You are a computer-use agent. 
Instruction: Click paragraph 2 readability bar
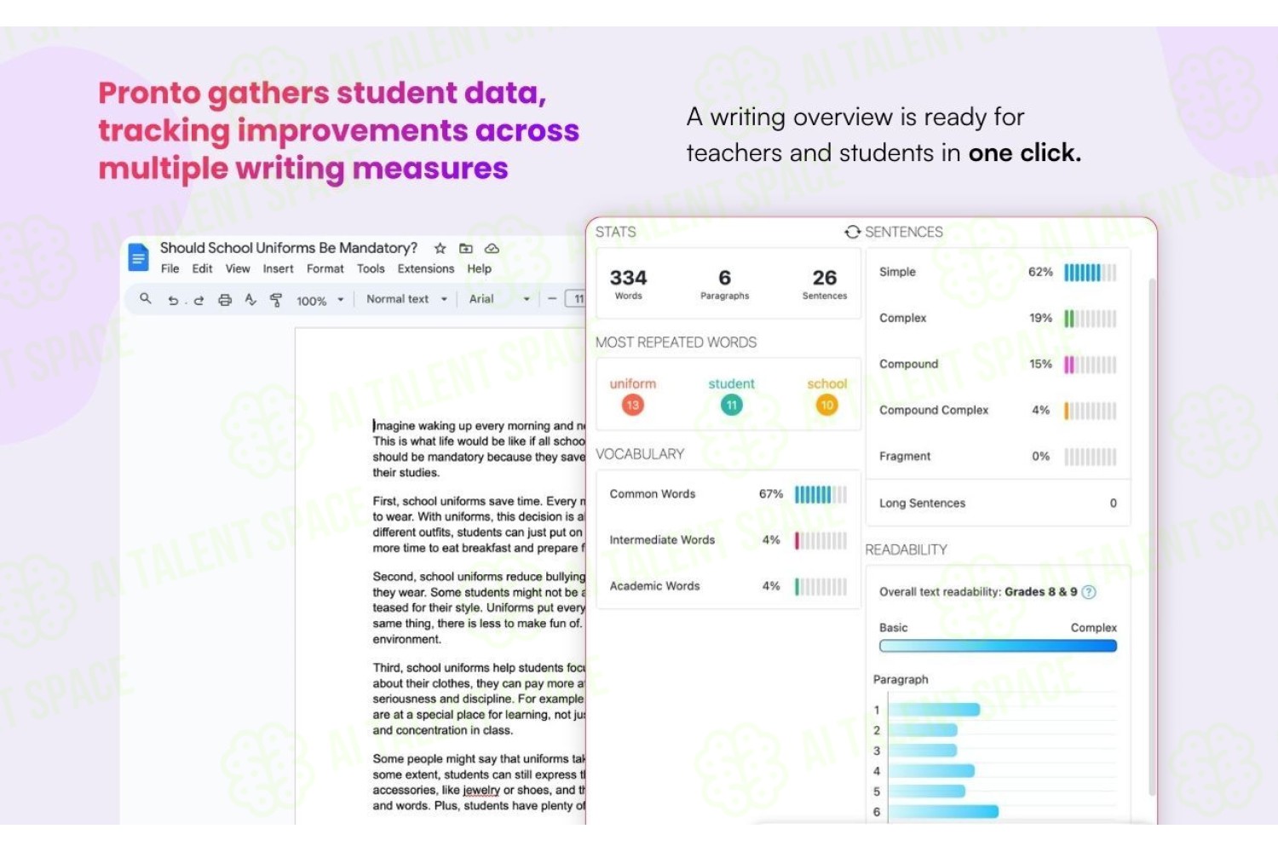pyautogui.click(x=924, y=730)
